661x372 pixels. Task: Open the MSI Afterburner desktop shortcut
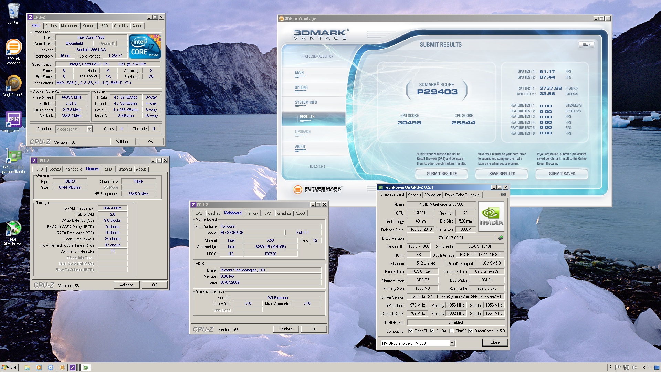point(13,229)
